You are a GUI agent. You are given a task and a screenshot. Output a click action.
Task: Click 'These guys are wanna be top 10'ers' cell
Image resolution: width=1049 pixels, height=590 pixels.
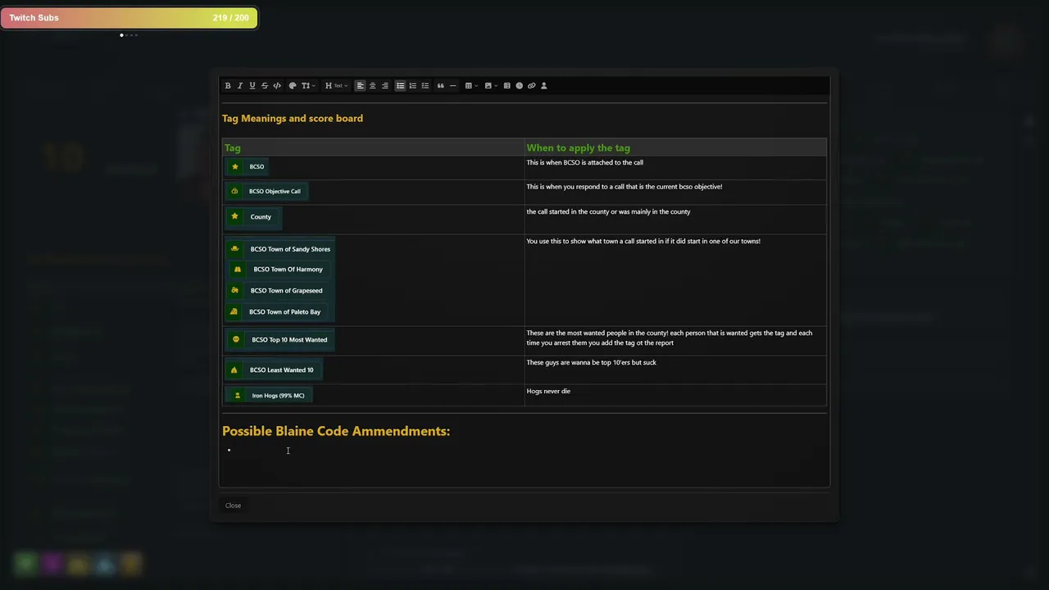coord(675,370)
